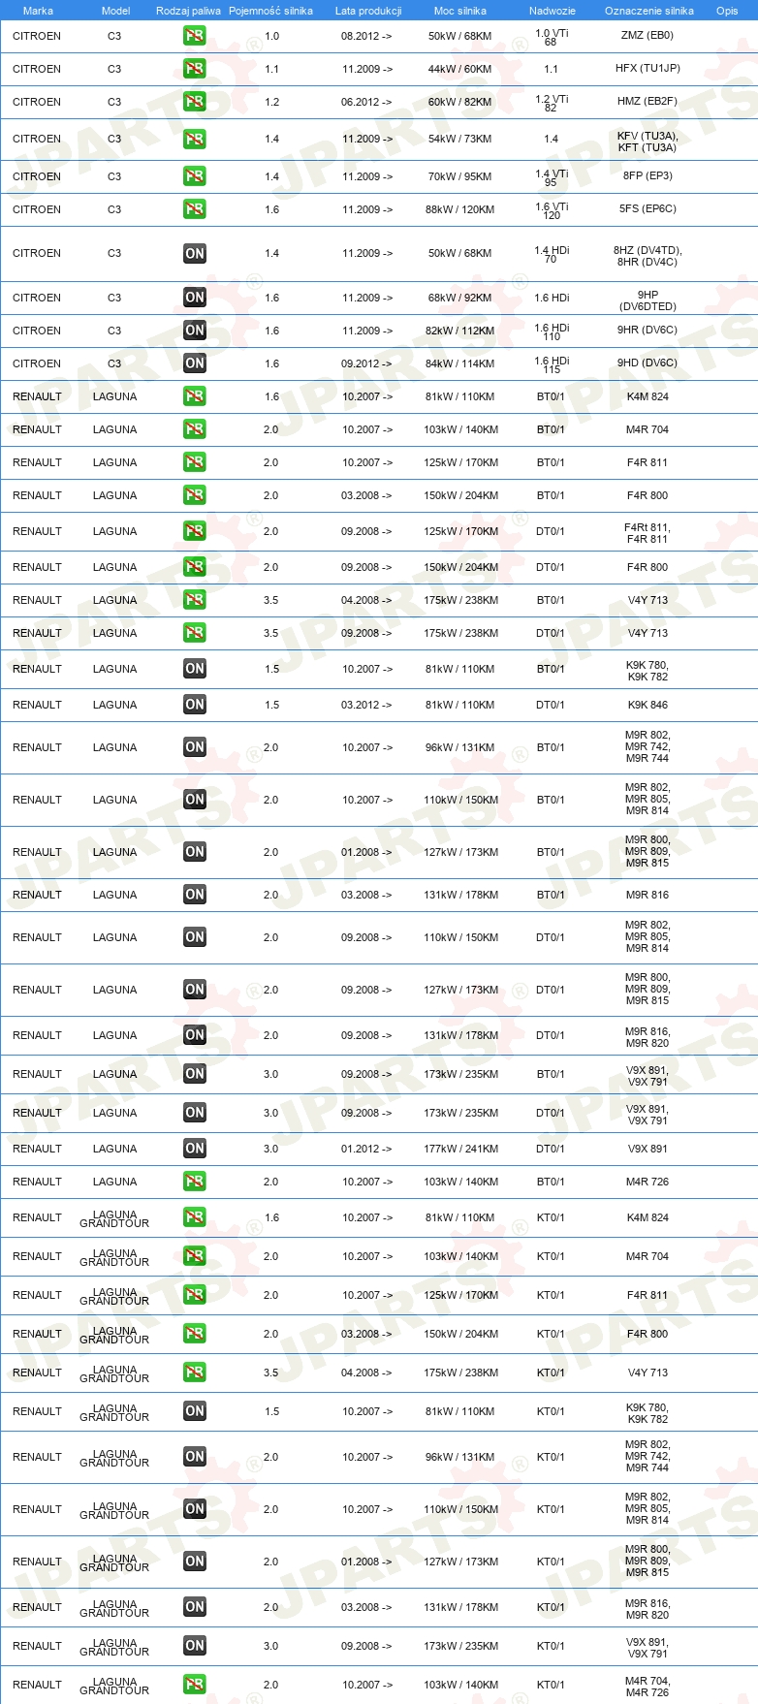
Task: Click the petrol icon in the Laguna BT0/1 M4R 704 row
Action: 194,429
